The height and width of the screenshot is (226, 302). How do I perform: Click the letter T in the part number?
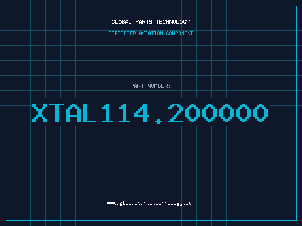(57, 113)
